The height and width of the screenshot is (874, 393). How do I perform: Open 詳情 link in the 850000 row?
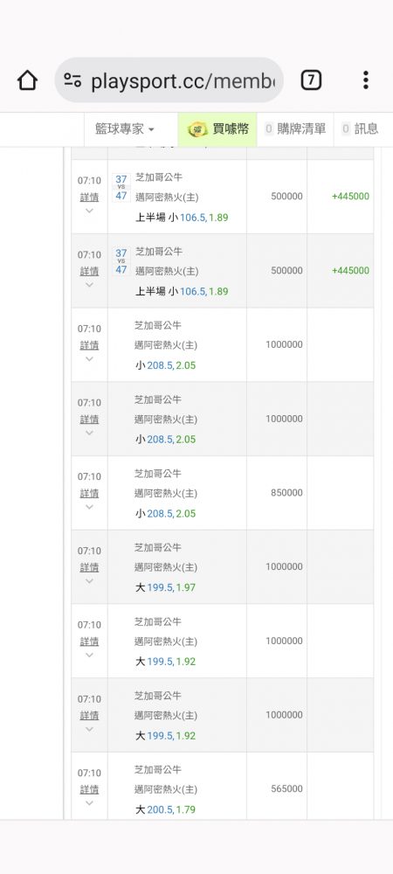pos(89,493)
